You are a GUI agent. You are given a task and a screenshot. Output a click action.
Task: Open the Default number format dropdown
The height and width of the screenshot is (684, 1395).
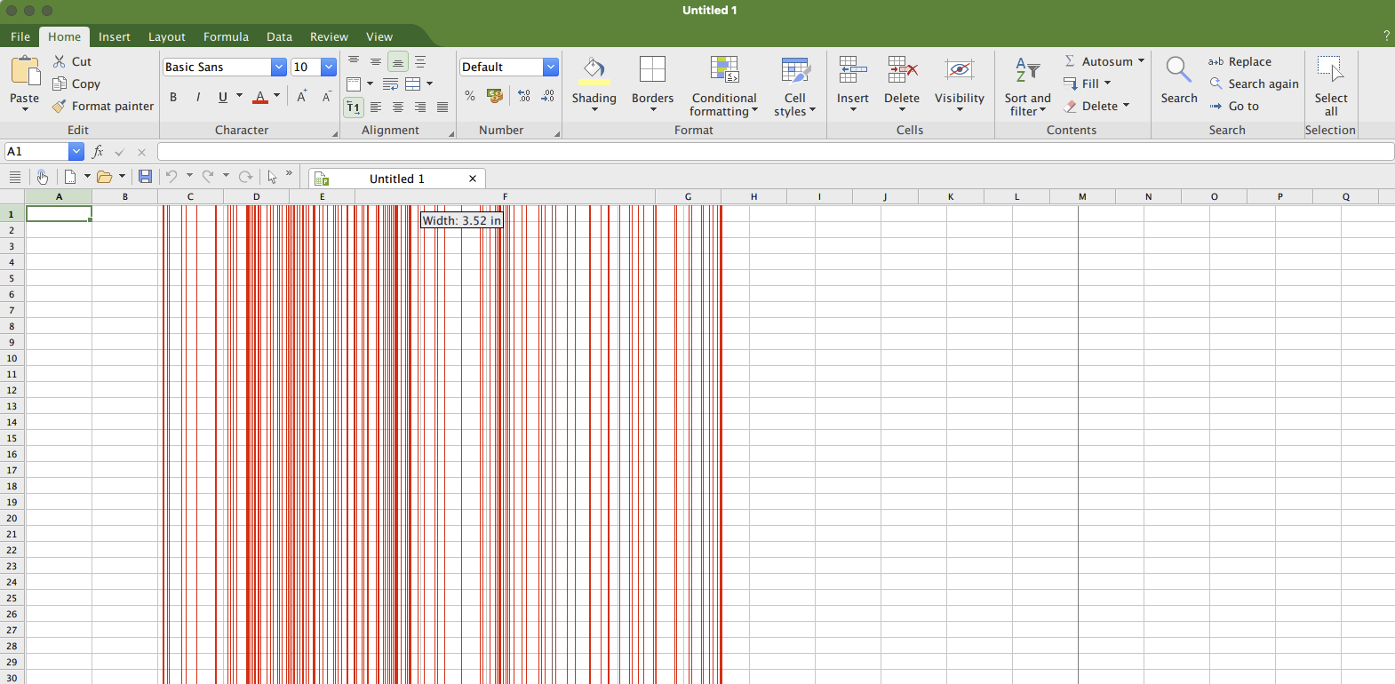click(x=551, y=68)
